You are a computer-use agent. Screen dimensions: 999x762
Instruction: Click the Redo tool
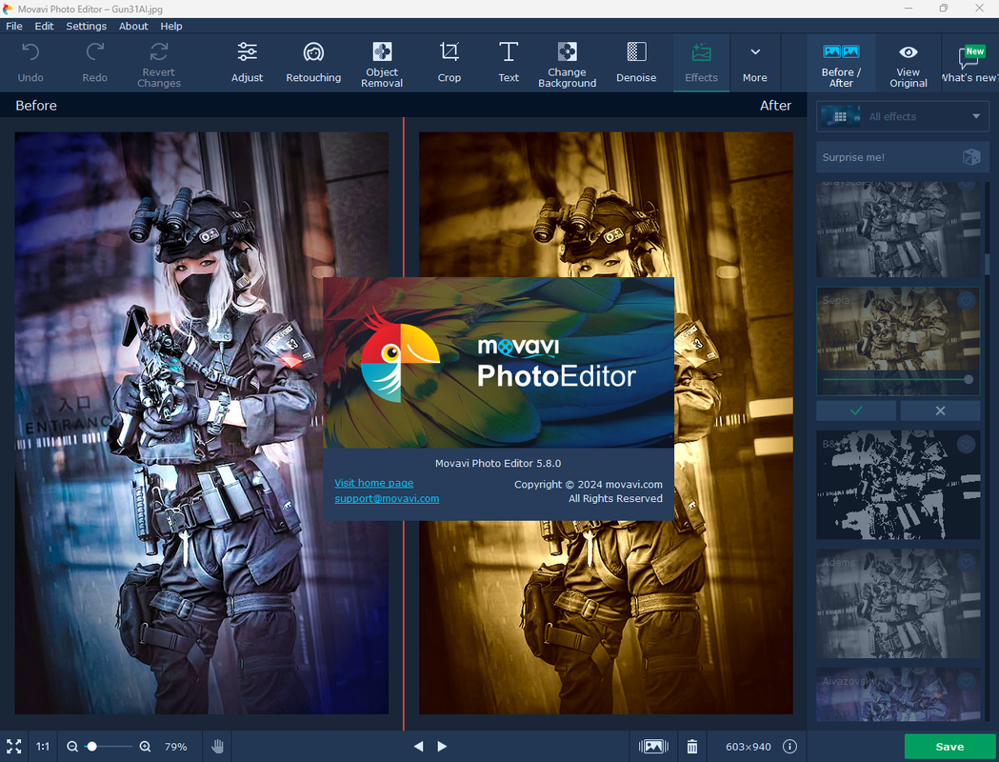click(x=95, y=63)
